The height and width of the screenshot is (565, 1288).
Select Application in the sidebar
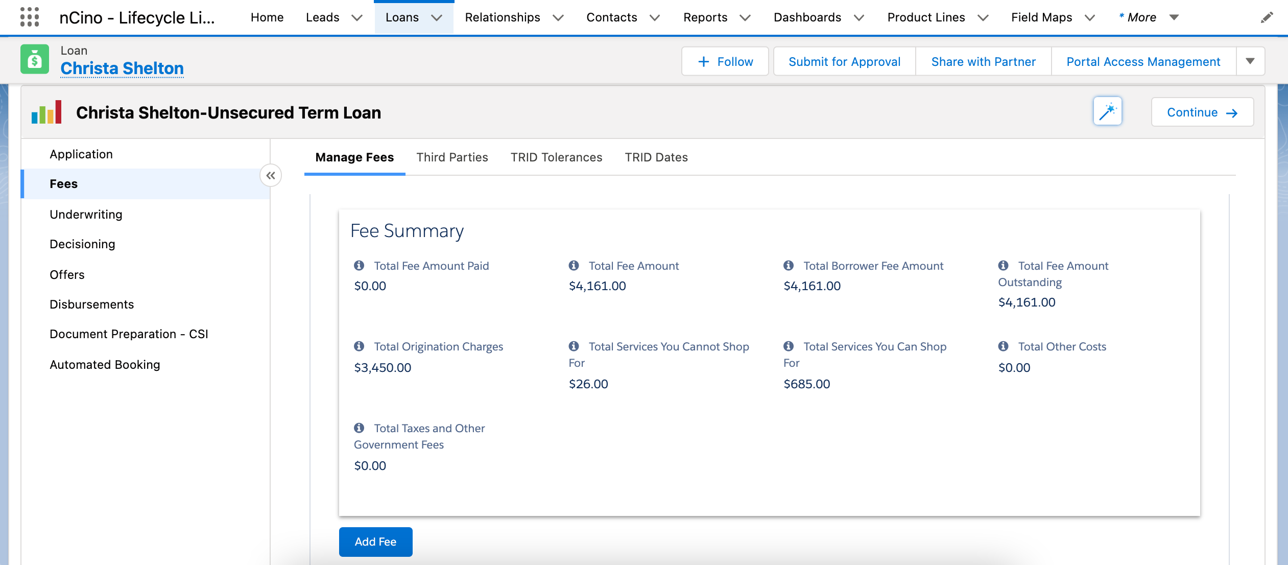click(145, 154)
